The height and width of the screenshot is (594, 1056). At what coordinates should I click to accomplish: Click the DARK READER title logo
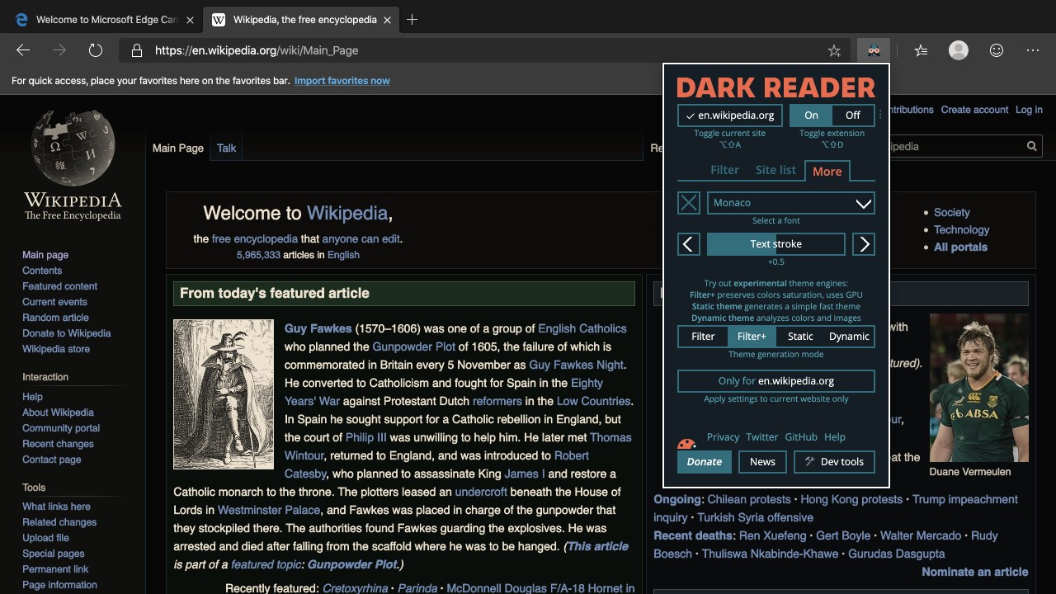[x=776, y=87]
